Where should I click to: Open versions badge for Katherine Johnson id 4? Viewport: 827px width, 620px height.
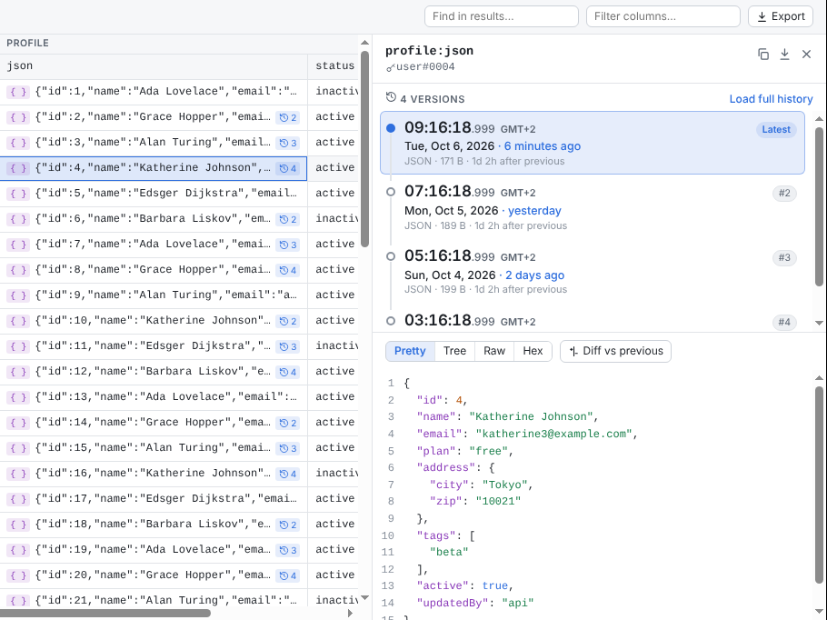coord(288,168)
